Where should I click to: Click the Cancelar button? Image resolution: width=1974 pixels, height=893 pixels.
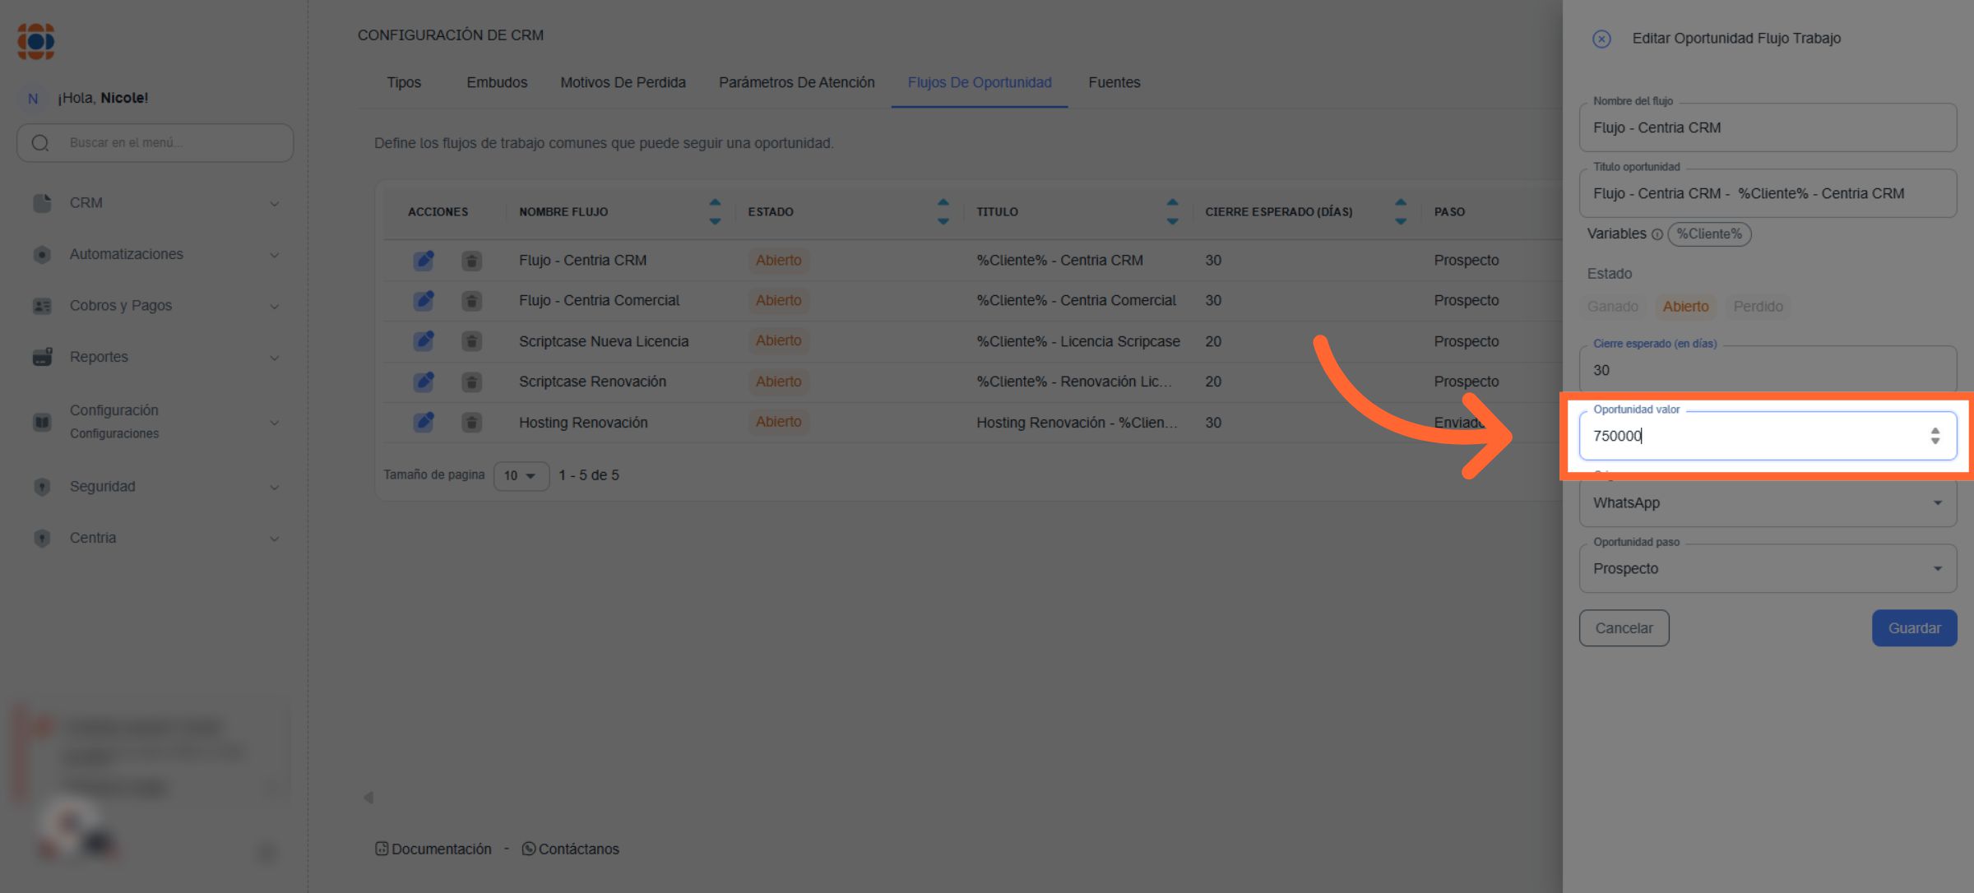[x=1624, y=628]
